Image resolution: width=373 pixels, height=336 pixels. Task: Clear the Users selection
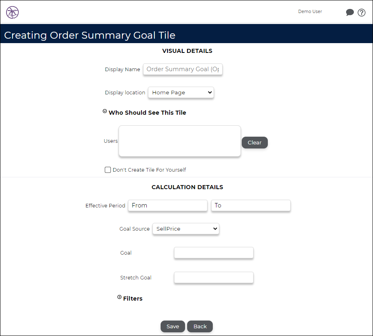pos(254,142)
